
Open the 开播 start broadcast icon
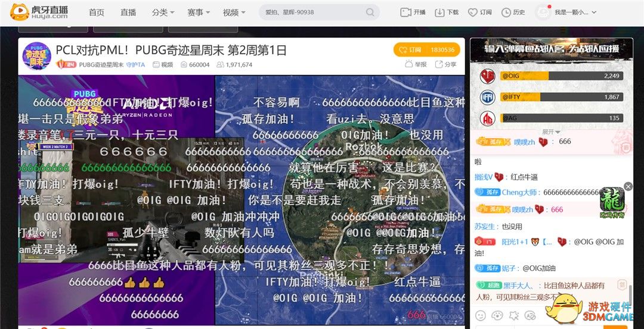[x=406, y=12]
